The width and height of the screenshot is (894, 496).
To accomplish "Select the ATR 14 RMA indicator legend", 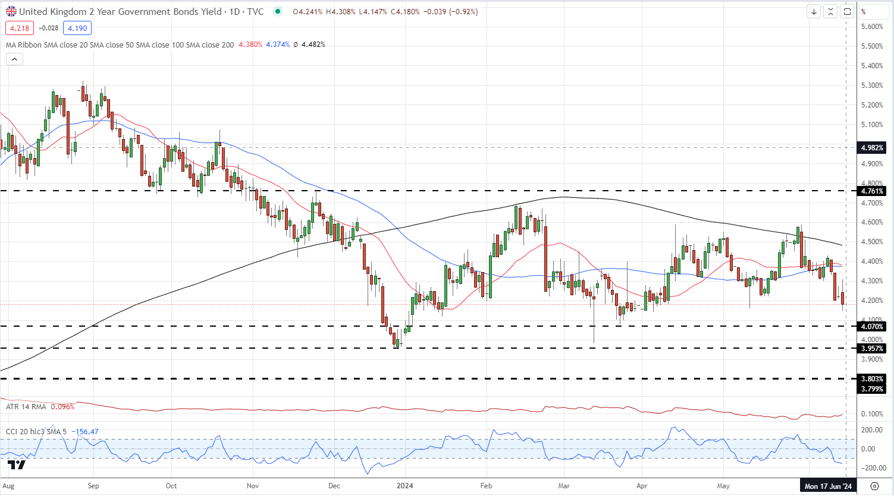I will [27, 407].
